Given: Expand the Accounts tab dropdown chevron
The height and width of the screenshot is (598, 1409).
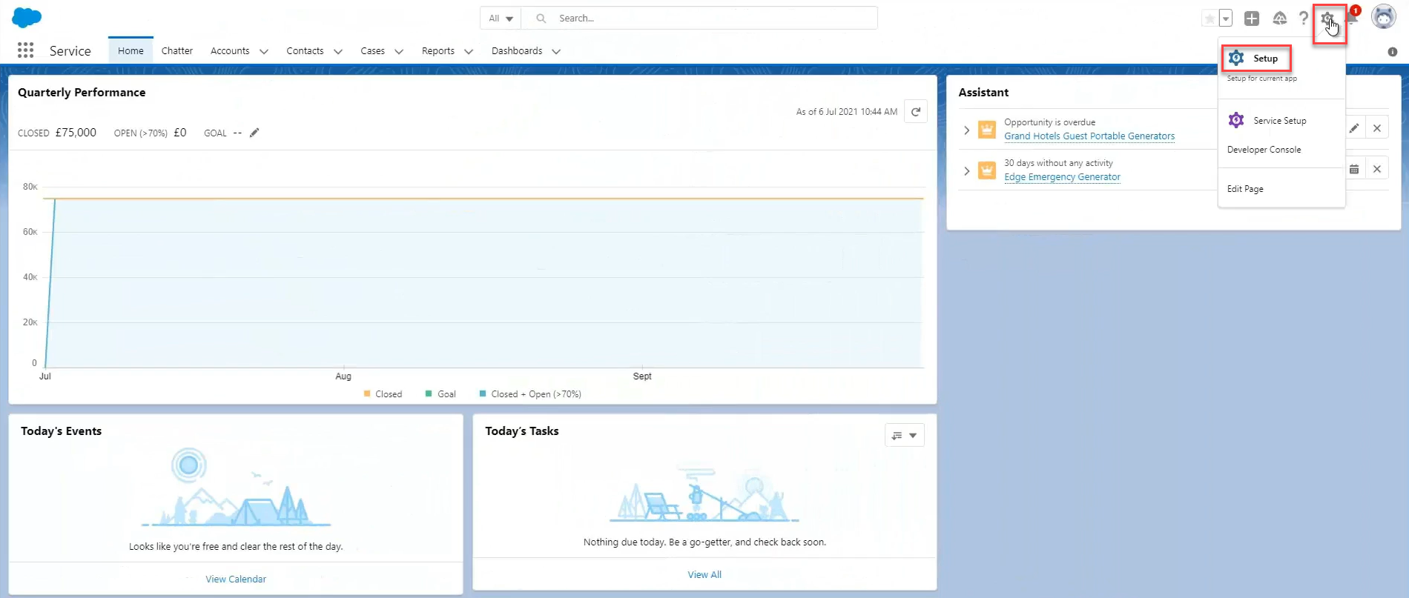Looking at the screenshot, I should (263, 52).
